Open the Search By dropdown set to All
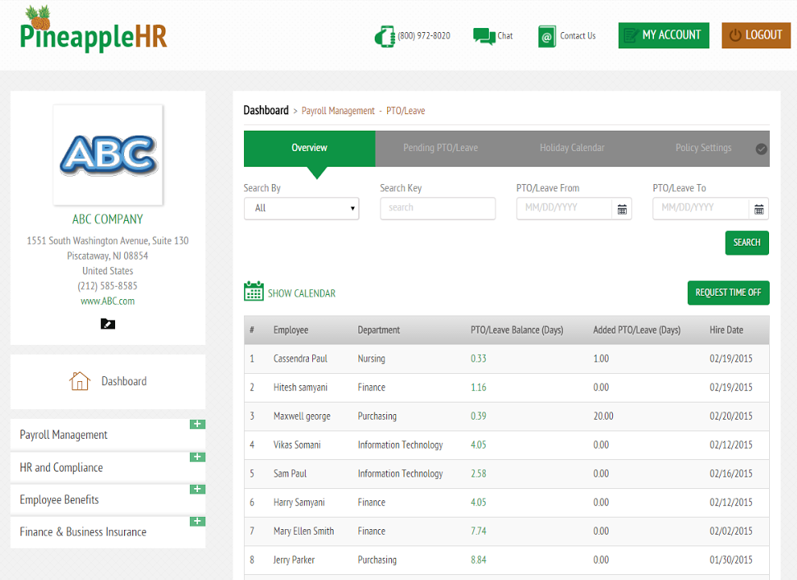 (x=302, y=209)
